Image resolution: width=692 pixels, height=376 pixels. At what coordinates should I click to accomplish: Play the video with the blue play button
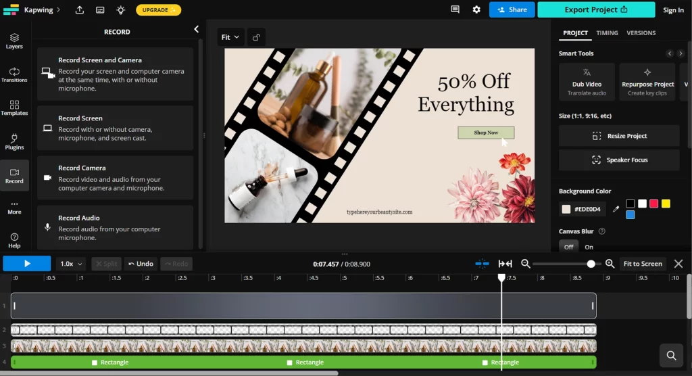point(26,264)
